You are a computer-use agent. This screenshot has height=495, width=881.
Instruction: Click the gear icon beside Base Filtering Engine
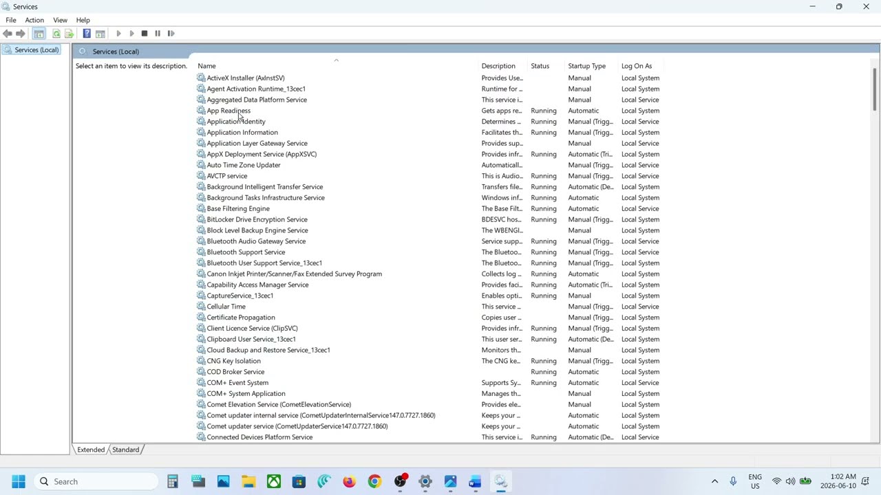201,208
